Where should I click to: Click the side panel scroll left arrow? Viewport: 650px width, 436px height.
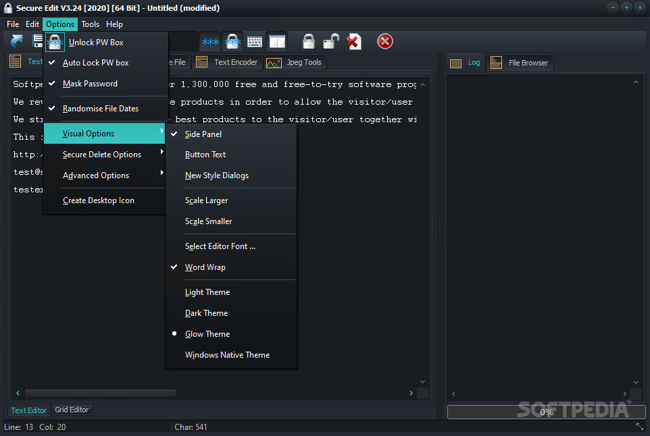point(453,393)
